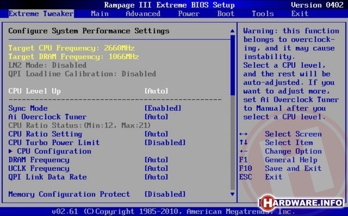Click the ESC Exit help entry

[260, 177]
